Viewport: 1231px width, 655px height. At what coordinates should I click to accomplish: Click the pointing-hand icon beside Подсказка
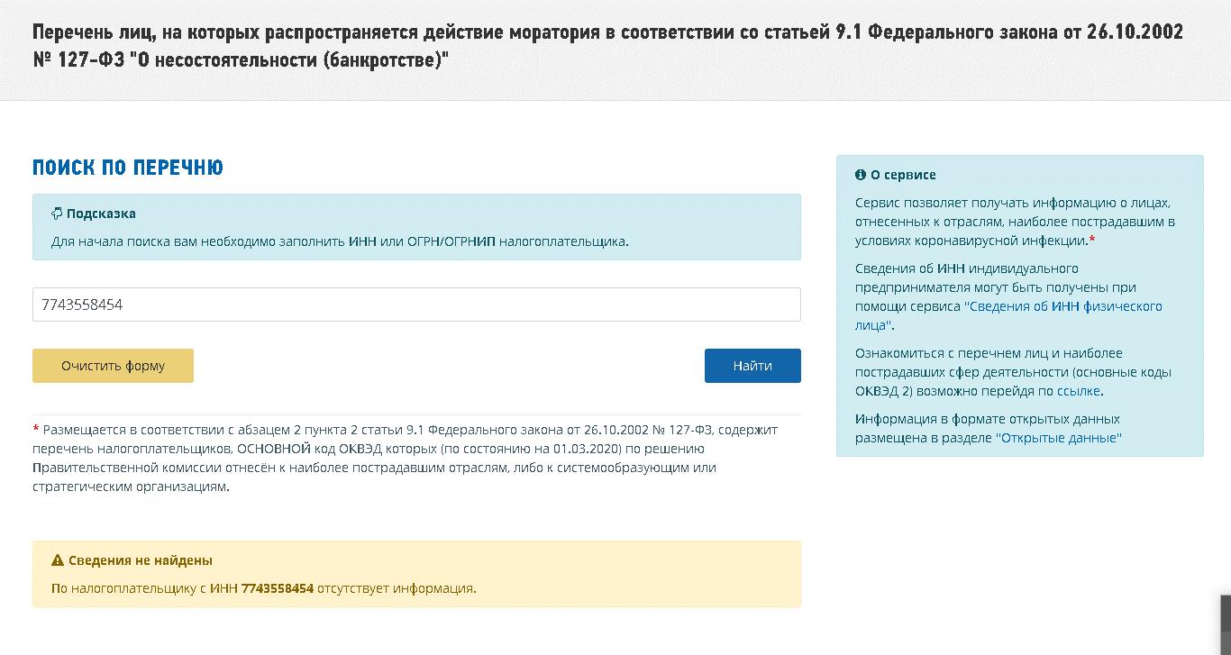click(57, 214)
